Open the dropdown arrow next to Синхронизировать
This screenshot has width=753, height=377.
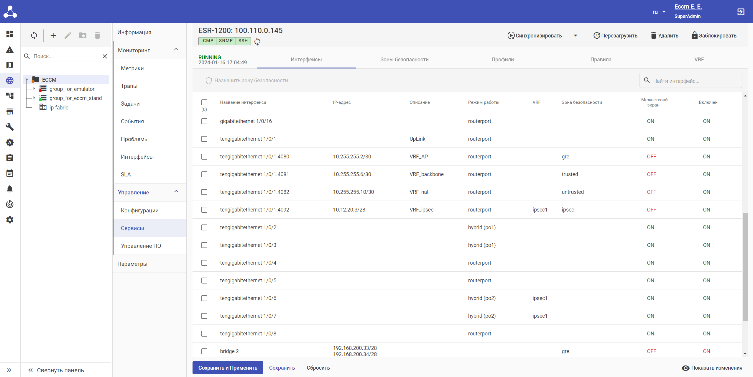point(575,35)
